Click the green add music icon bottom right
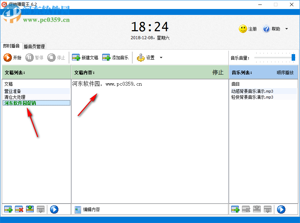 click(235, 209)
